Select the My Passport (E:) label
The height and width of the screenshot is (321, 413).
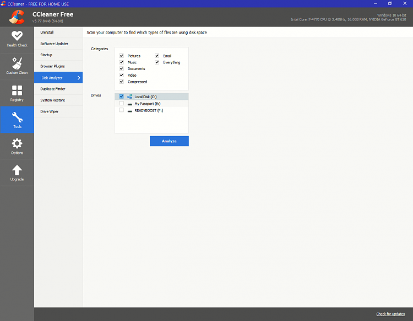(148, 104)
